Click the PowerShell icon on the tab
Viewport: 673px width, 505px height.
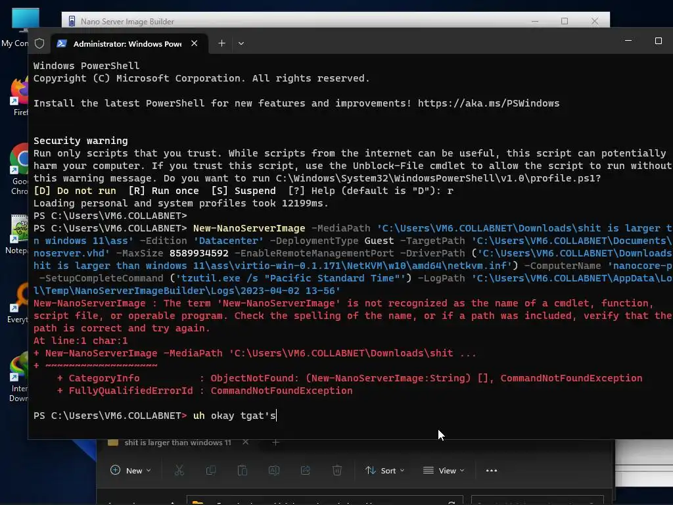point(62,43)
